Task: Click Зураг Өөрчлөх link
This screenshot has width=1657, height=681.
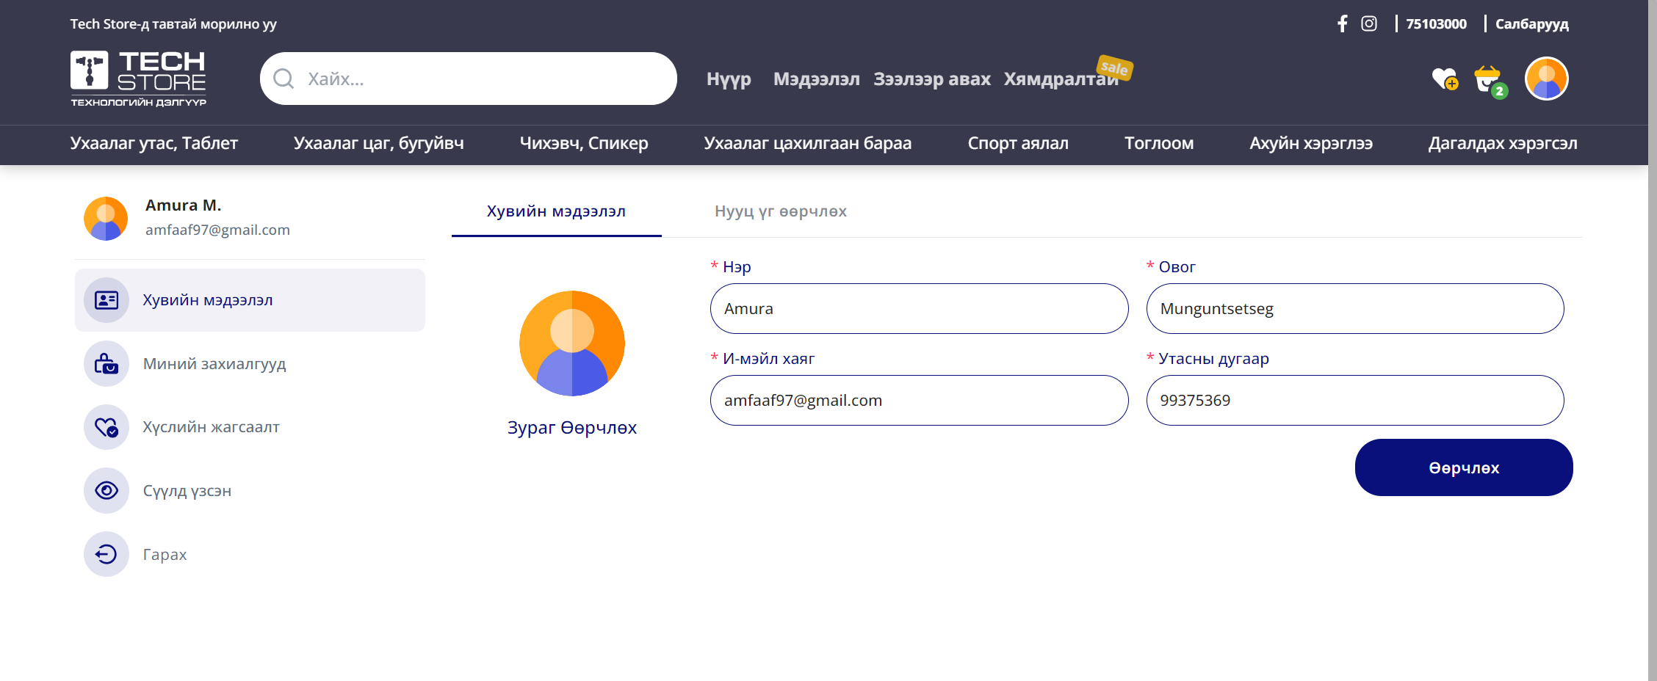Action: coord(571,428)
